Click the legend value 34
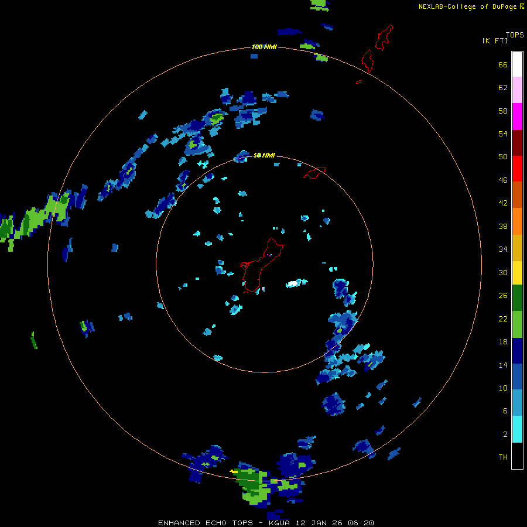 [x=503, y=249]
